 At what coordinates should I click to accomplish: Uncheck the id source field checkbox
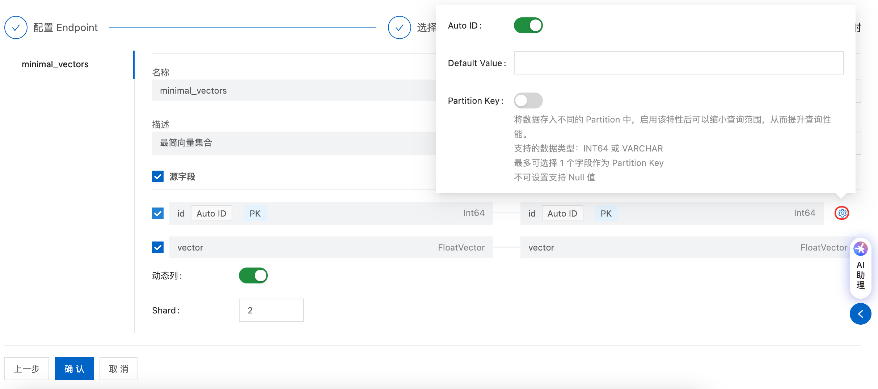point(158,213)
